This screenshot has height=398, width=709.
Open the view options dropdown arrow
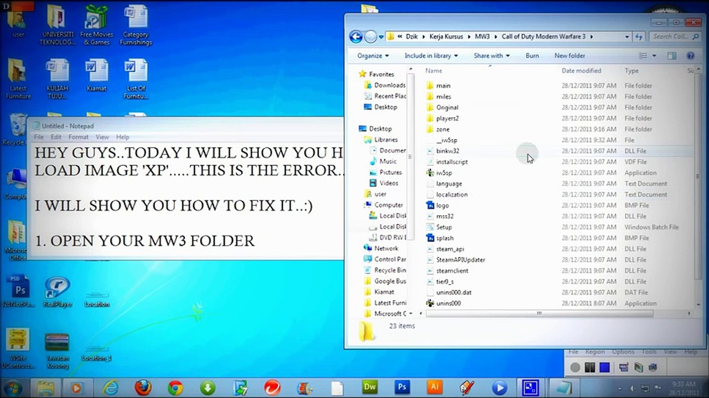[x=654, y=56]
